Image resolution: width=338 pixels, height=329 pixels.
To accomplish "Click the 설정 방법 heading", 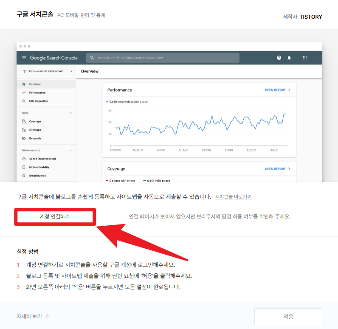I will [28, 252].
